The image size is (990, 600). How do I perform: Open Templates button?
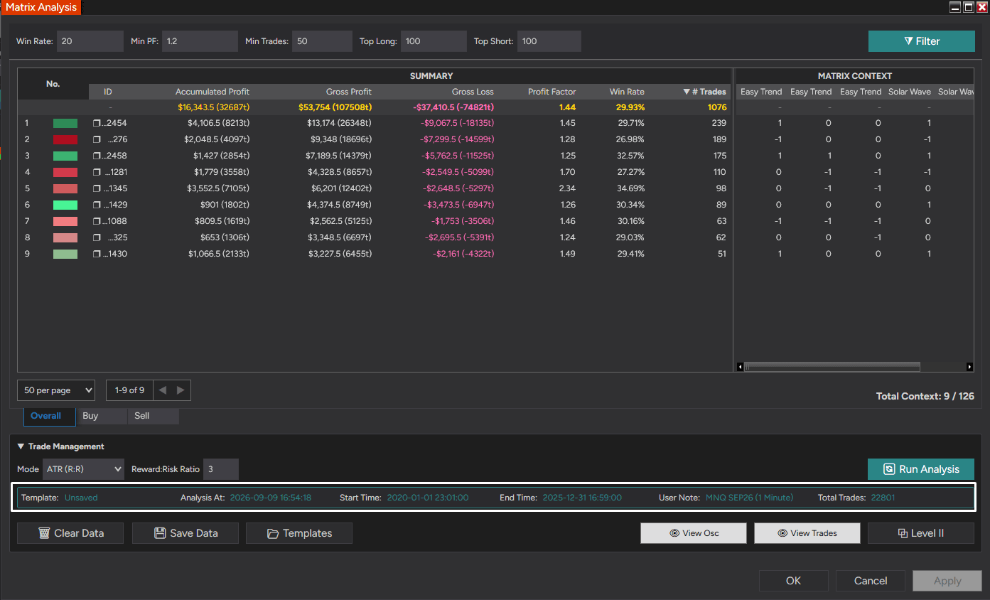299,533
